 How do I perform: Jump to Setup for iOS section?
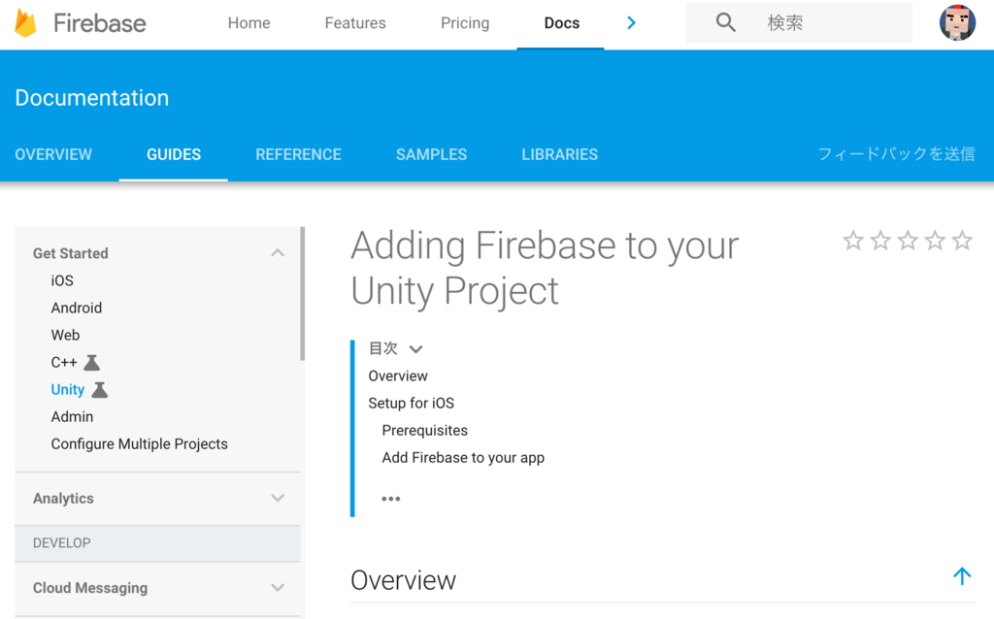[x=412, y=403]
